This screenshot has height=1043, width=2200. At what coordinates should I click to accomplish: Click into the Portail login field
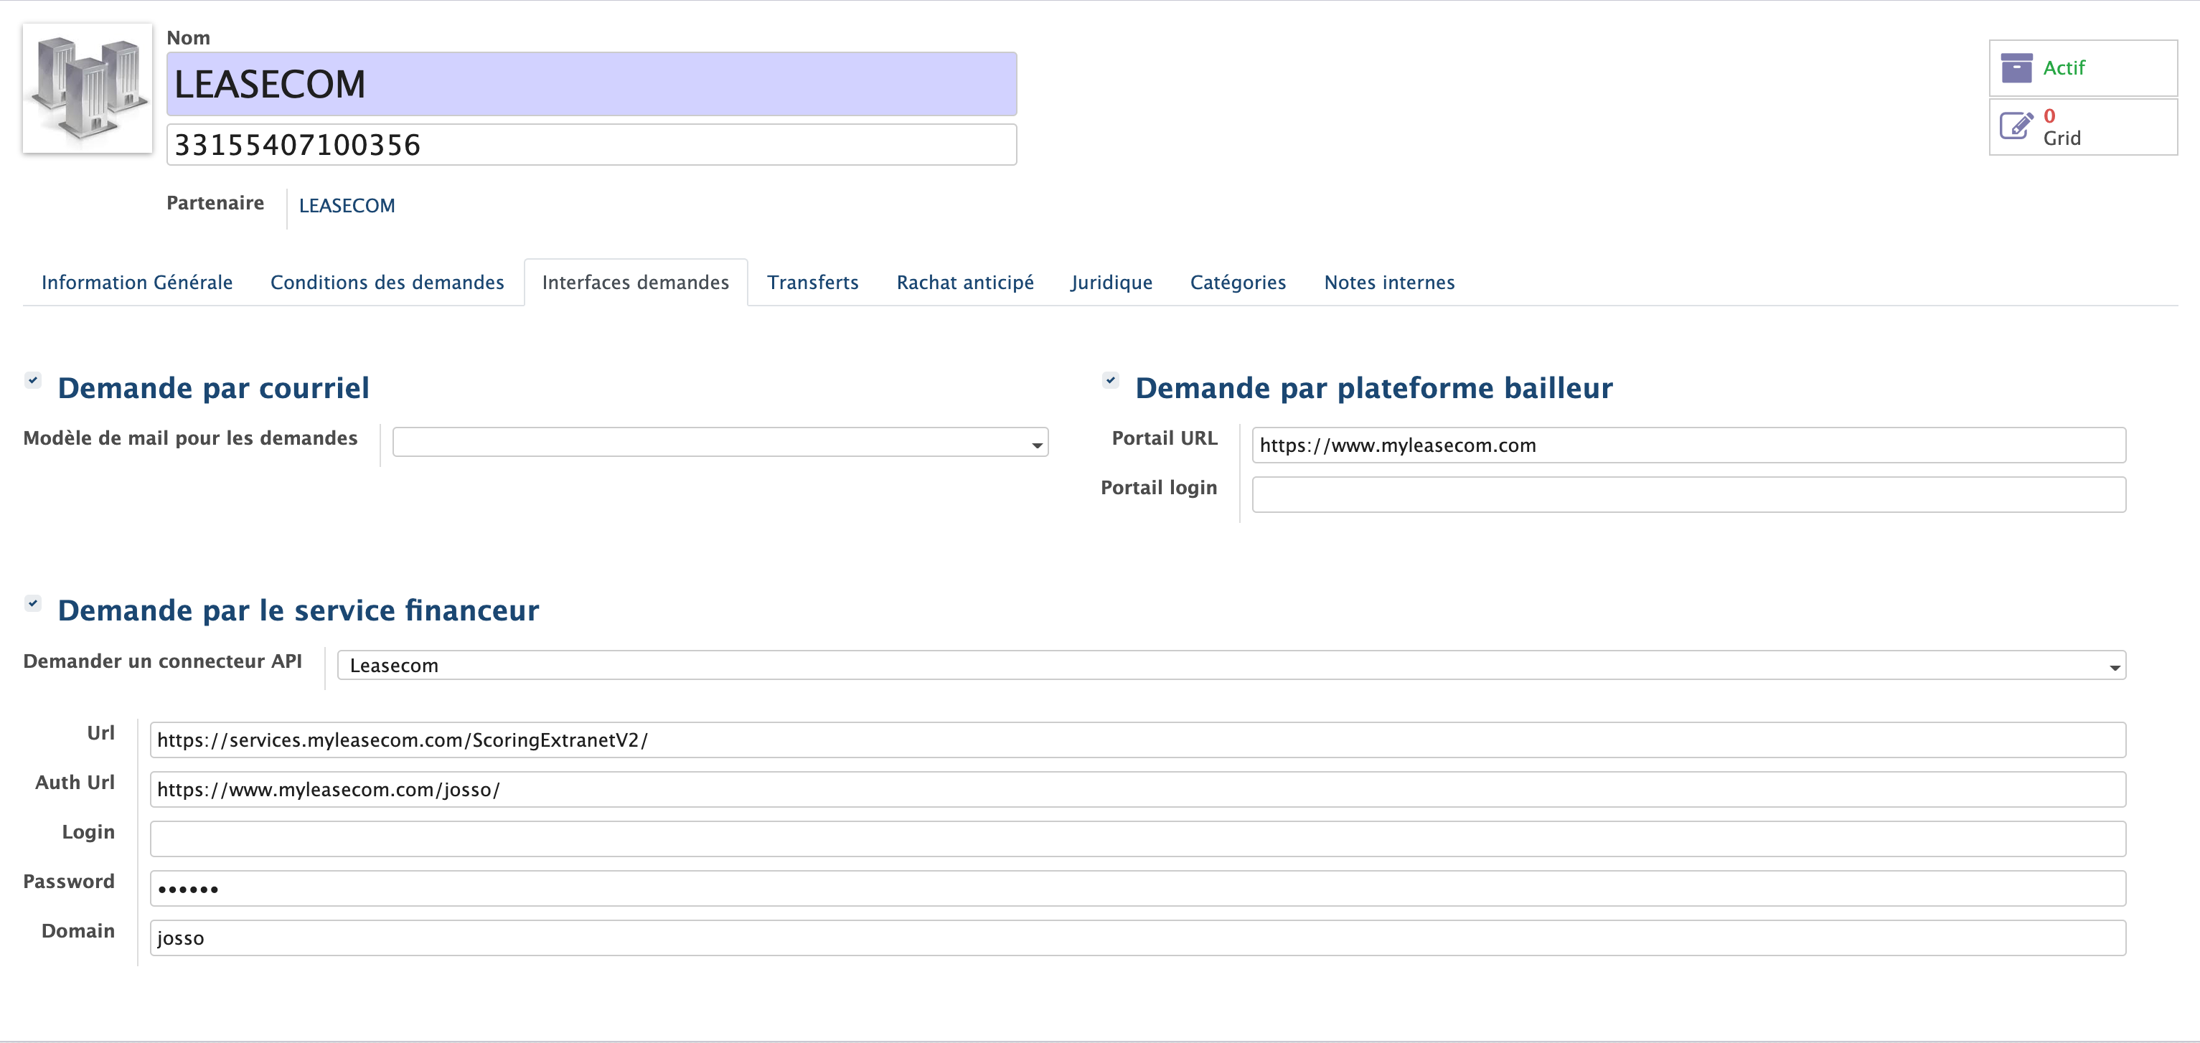(x=1688, y=495)
